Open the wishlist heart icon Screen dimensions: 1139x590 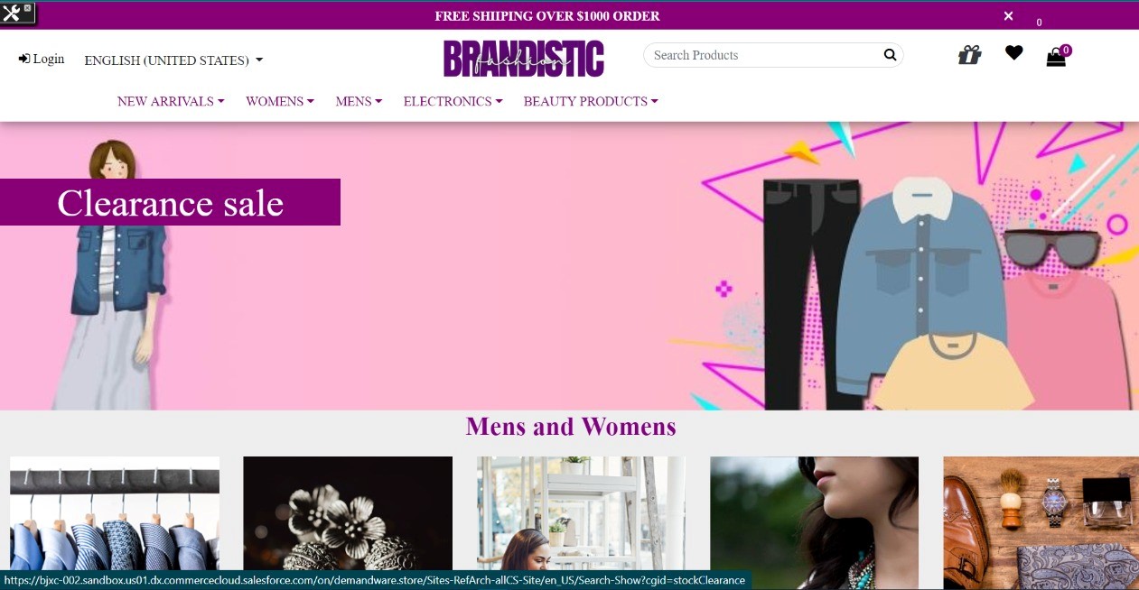[1014, 53]
